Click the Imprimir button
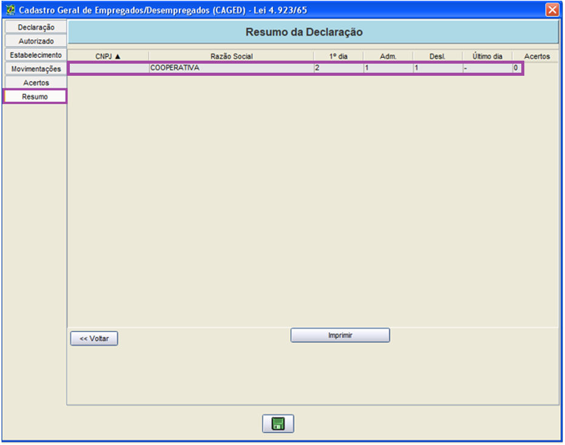The width and height of the screenshot is (565, 445). [x=340, y=335]
